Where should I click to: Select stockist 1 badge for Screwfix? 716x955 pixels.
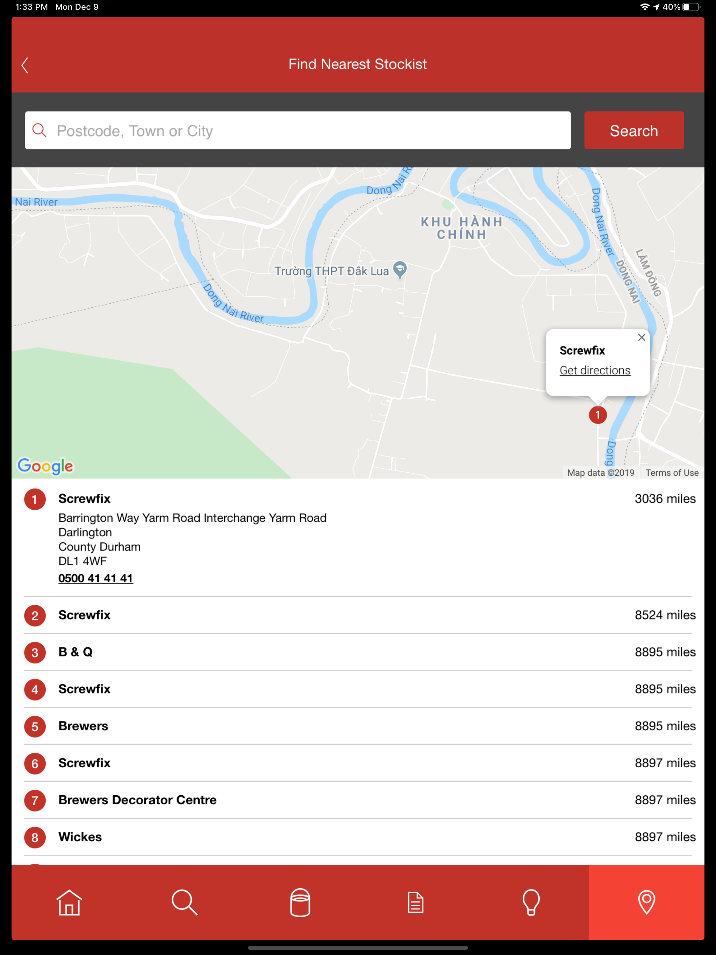[35, 500]
